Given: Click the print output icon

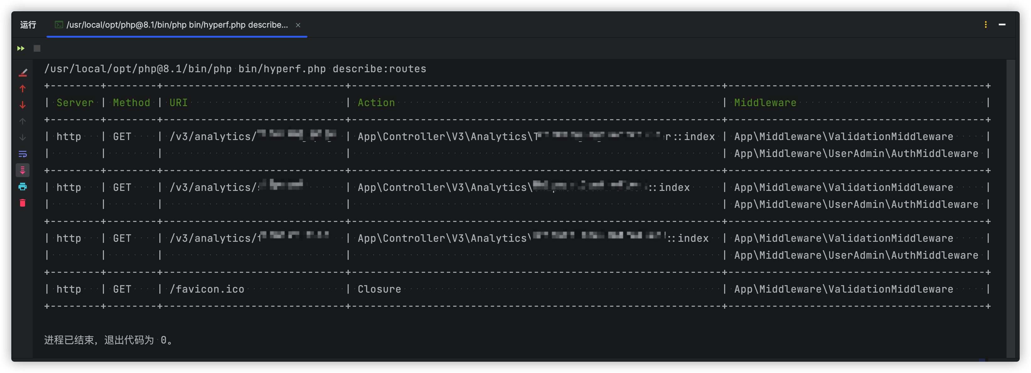Looking at the screenshot, I should [23, 187].
